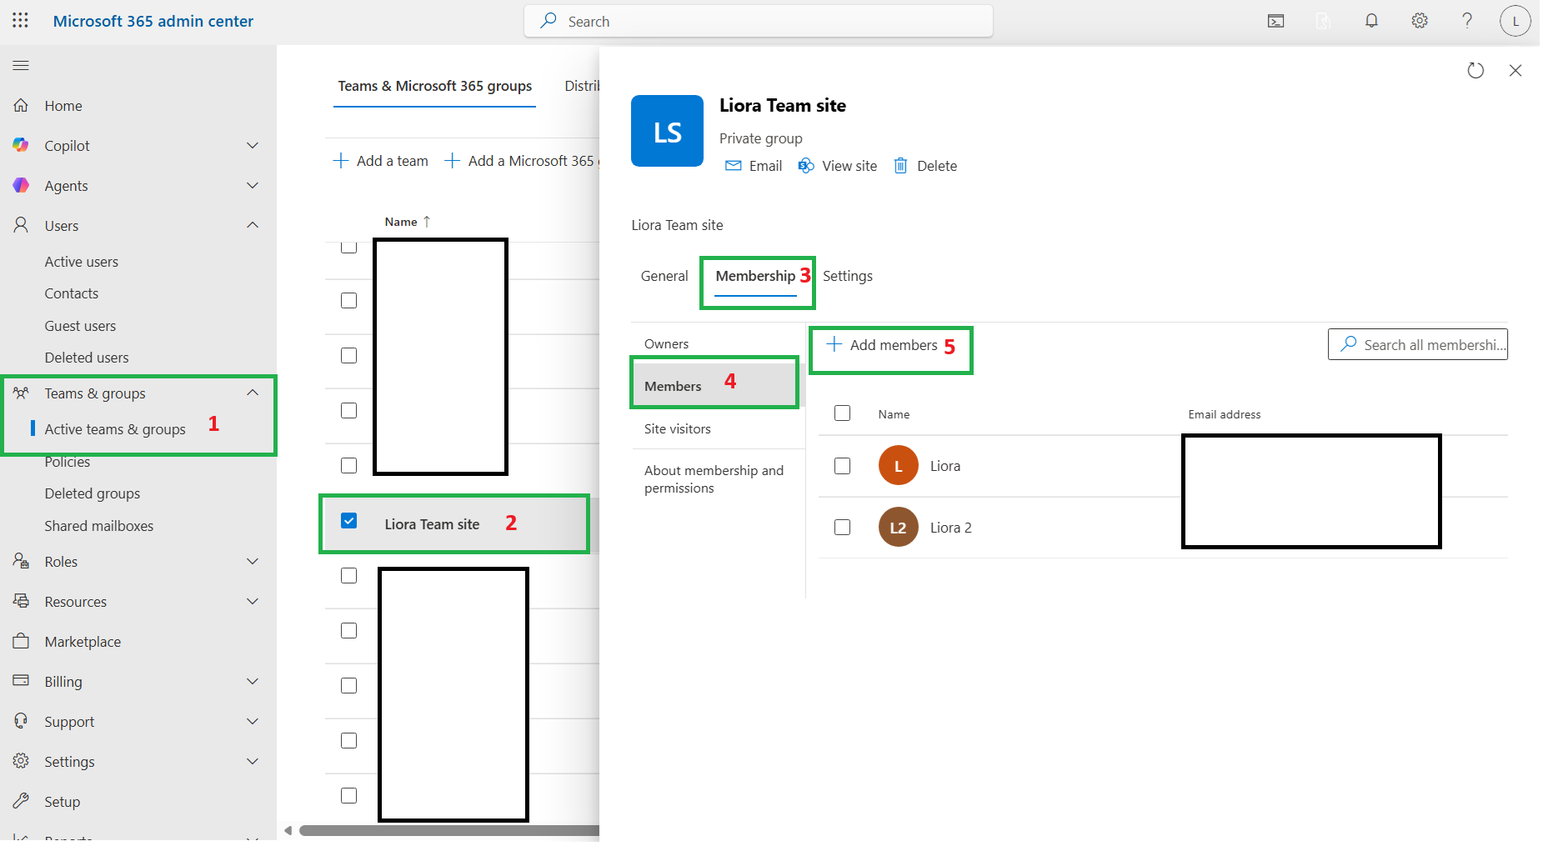Screen dimensions: 1543x846
Task: Close the Liora Team site panel
Action: coord(1515,71)
